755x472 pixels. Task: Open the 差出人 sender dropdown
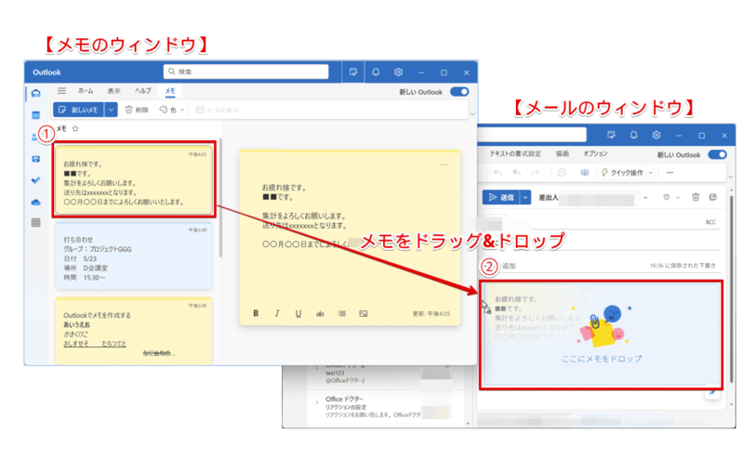(x=645, y=197)
